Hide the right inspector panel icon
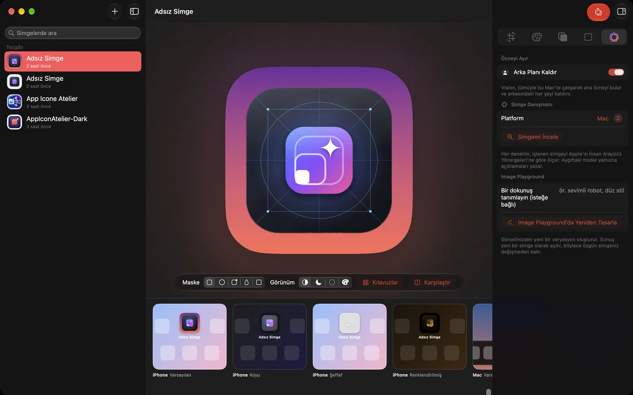 coord(622,11)
